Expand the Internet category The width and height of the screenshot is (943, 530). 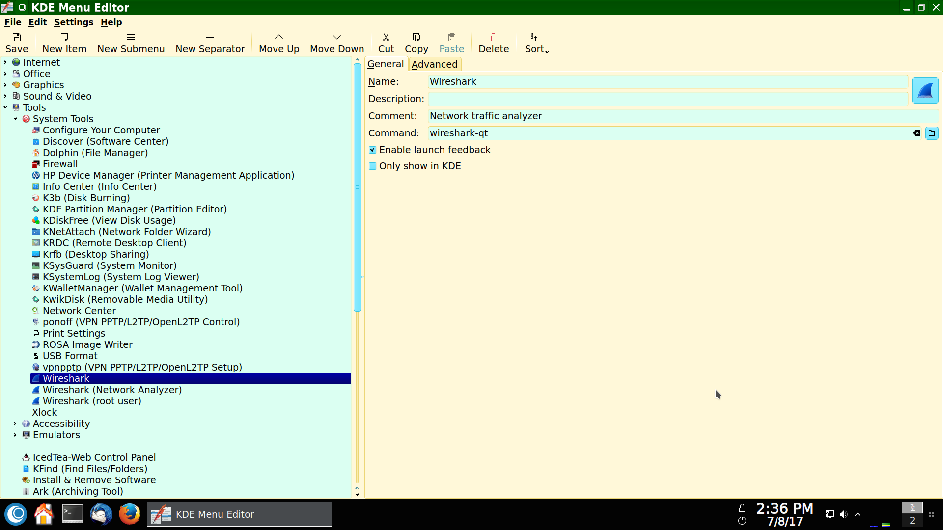pyautogui.click(x=5, y=62)
